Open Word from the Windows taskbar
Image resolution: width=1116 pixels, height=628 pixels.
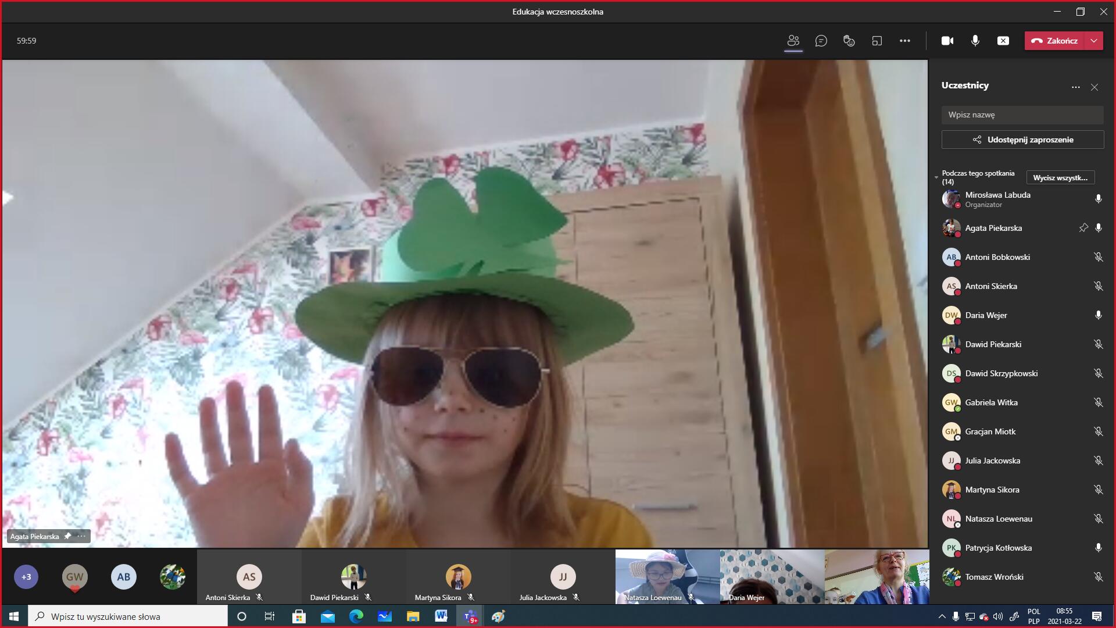[441, 616]
